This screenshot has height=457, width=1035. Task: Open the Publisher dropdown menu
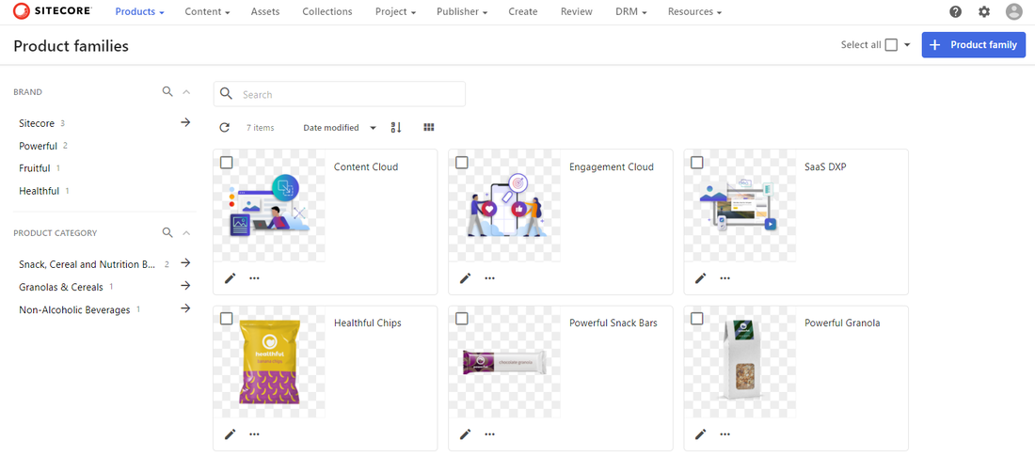pos(462,12)
